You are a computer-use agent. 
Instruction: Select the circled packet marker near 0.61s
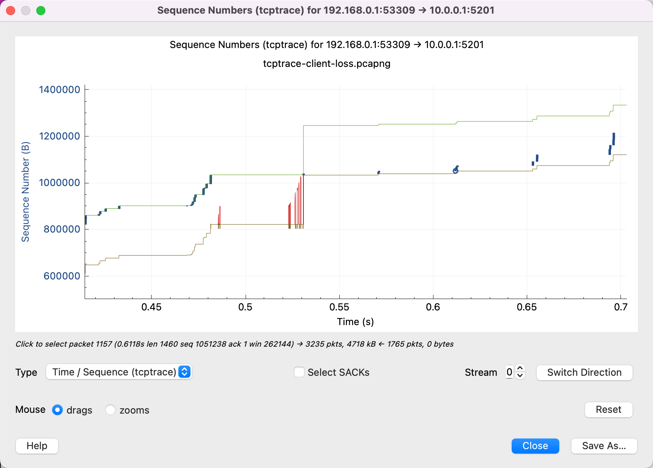pyautogui.click(x=455, y=171)
